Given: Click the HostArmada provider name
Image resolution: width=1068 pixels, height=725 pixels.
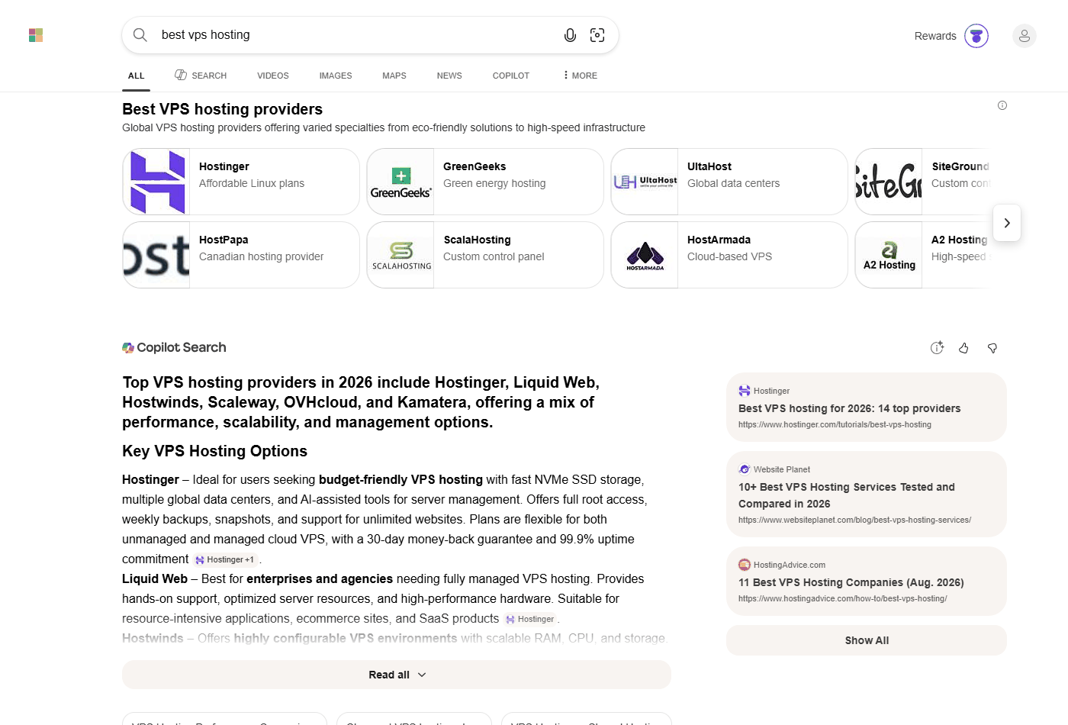Looking at the screenshot, I should (719, 240).
